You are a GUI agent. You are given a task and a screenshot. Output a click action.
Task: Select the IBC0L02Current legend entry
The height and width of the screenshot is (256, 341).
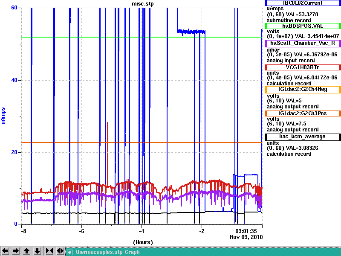303,3
